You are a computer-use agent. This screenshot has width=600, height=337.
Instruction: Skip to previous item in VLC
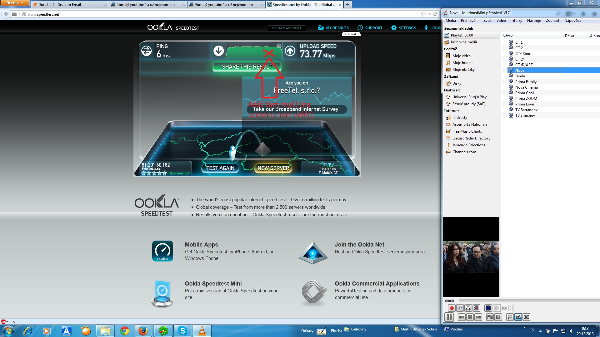(x=462, y=317)
